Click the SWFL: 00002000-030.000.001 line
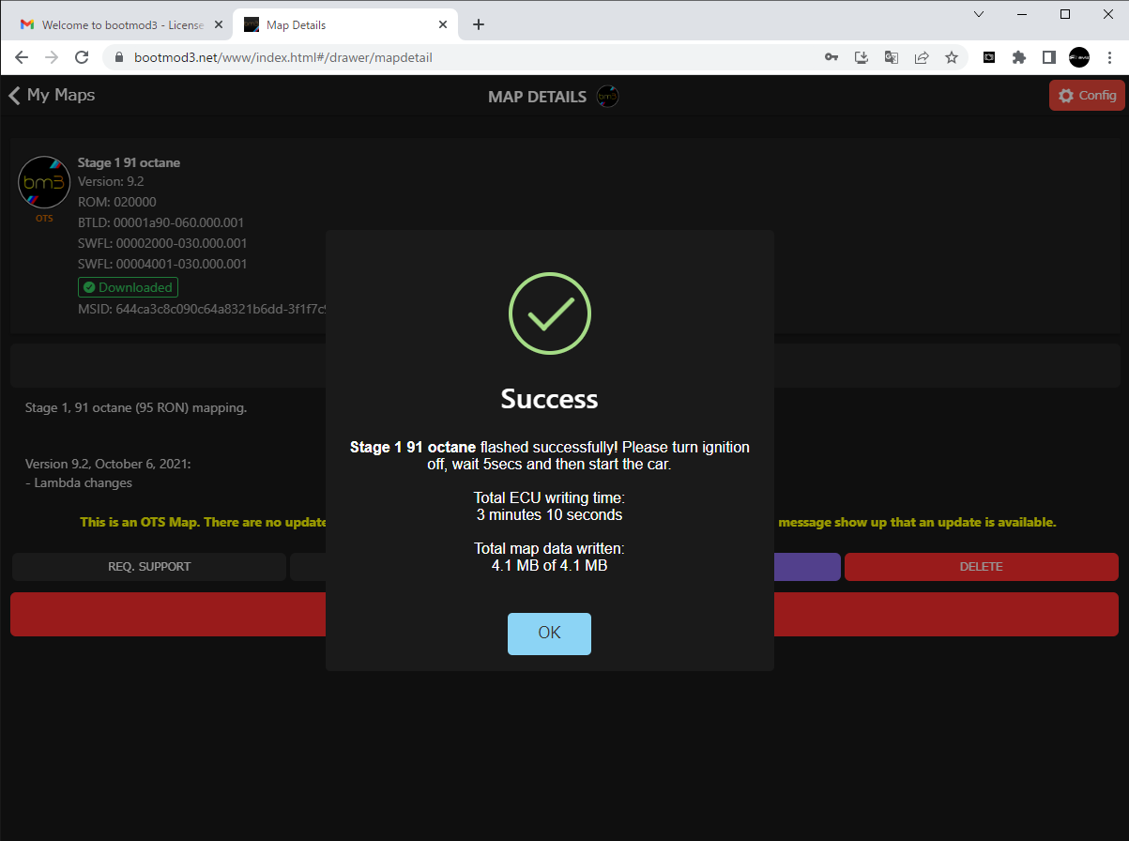Image resolution: width=1129 pixels, height=841 pixels. pyautogui.click(x=162, y=243)
